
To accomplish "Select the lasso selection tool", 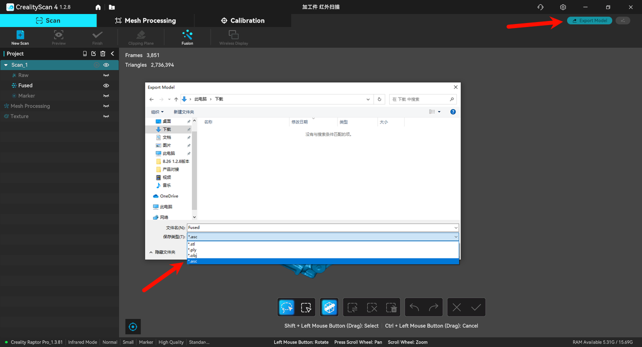I will [287, 307].
